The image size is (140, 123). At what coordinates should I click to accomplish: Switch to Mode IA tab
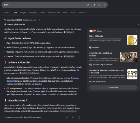click(7, 13)
